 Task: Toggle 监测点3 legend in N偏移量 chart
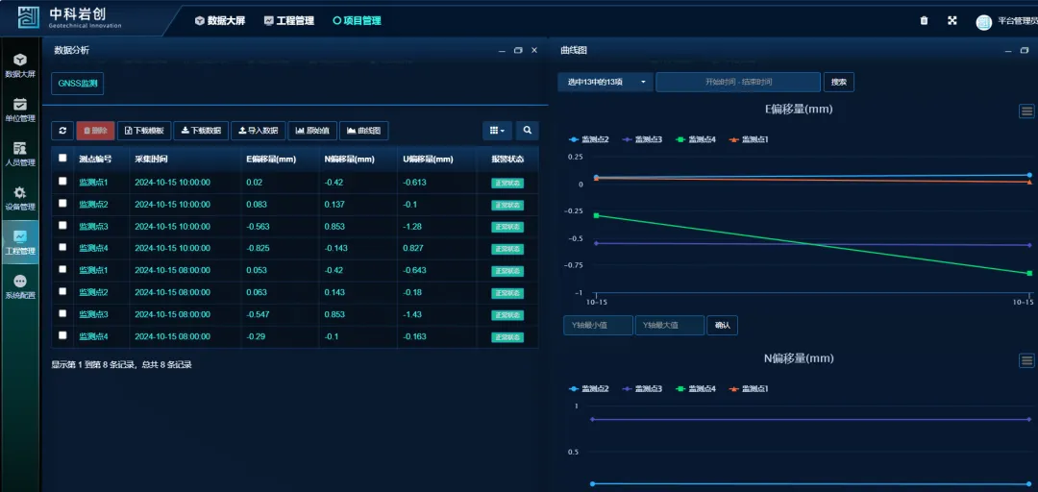point(643,389)
